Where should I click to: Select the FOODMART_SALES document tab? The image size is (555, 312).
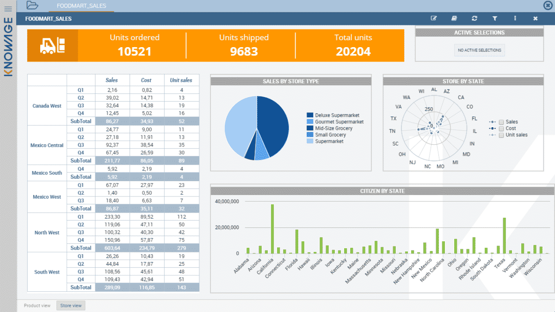(x=81, y=6)
